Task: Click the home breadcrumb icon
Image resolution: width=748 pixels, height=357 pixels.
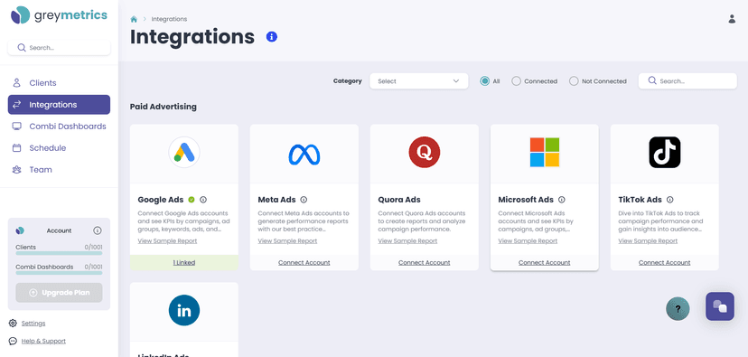Action: pos(134,19)
